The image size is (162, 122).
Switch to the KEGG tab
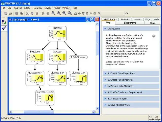(x=153, y=23)
